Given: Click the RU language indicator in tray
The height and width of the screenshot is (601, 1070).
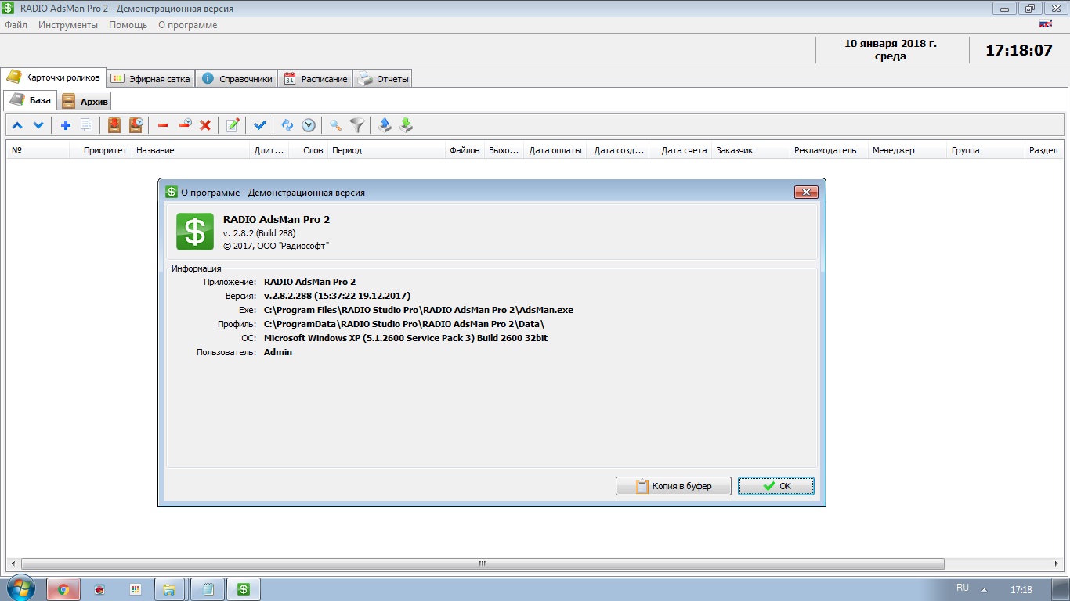Looking at the screenshot, I should click(963, 588).
